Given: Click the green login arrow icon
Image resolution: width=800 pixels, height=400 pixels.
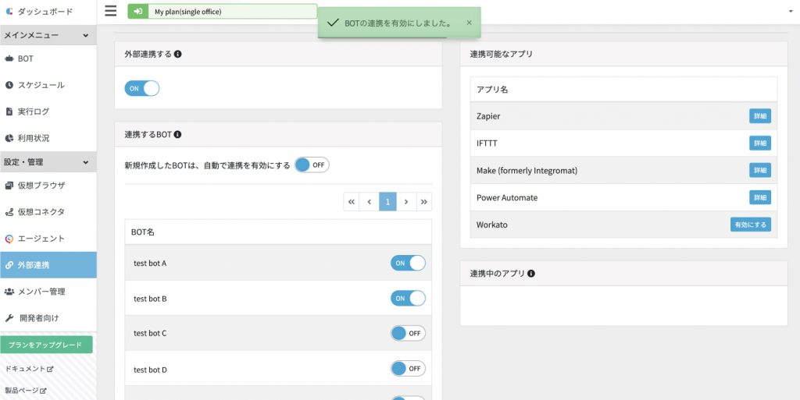Looking at the screenshot, I should coord(138,12).
